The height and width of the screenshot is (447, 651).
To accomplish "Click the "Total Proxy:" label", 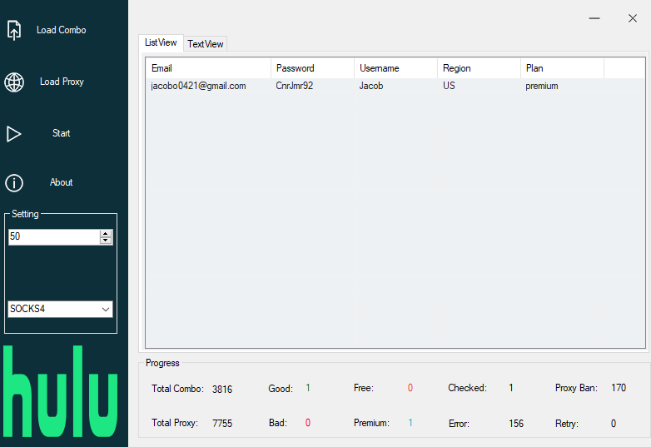I will tap(175, 423).
